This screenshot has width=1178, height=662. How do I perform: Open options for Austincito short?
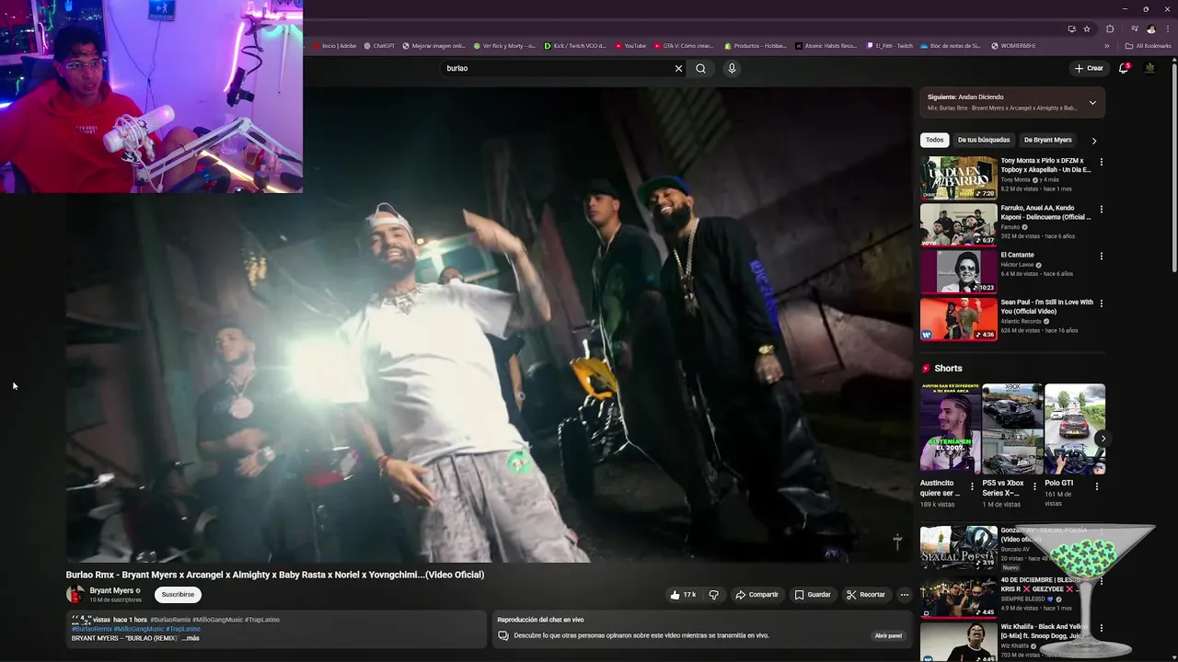pyautogui.click(x=972, y=486)
